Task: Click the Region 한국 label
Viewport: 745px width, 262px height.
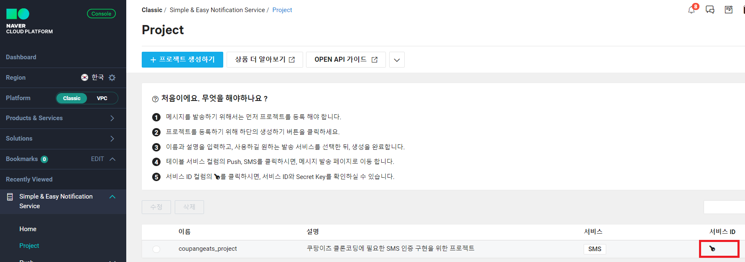Action: [98, 77]
